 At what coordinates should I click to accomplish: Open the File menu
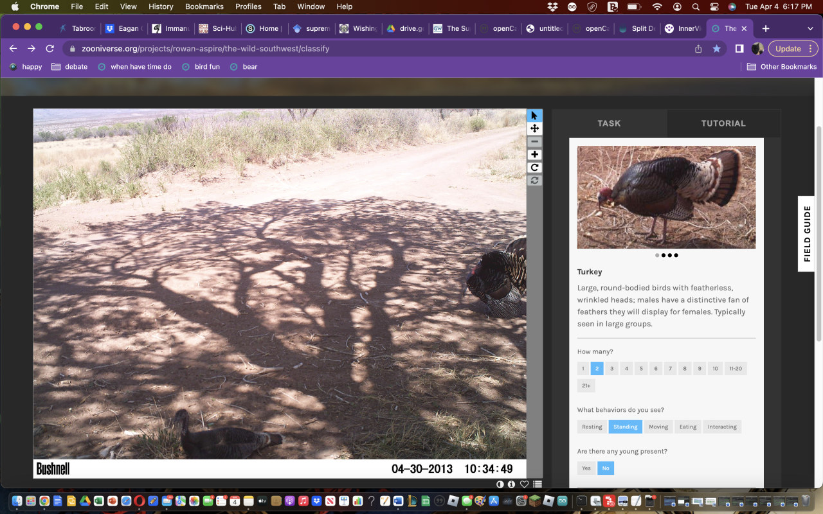77,6
